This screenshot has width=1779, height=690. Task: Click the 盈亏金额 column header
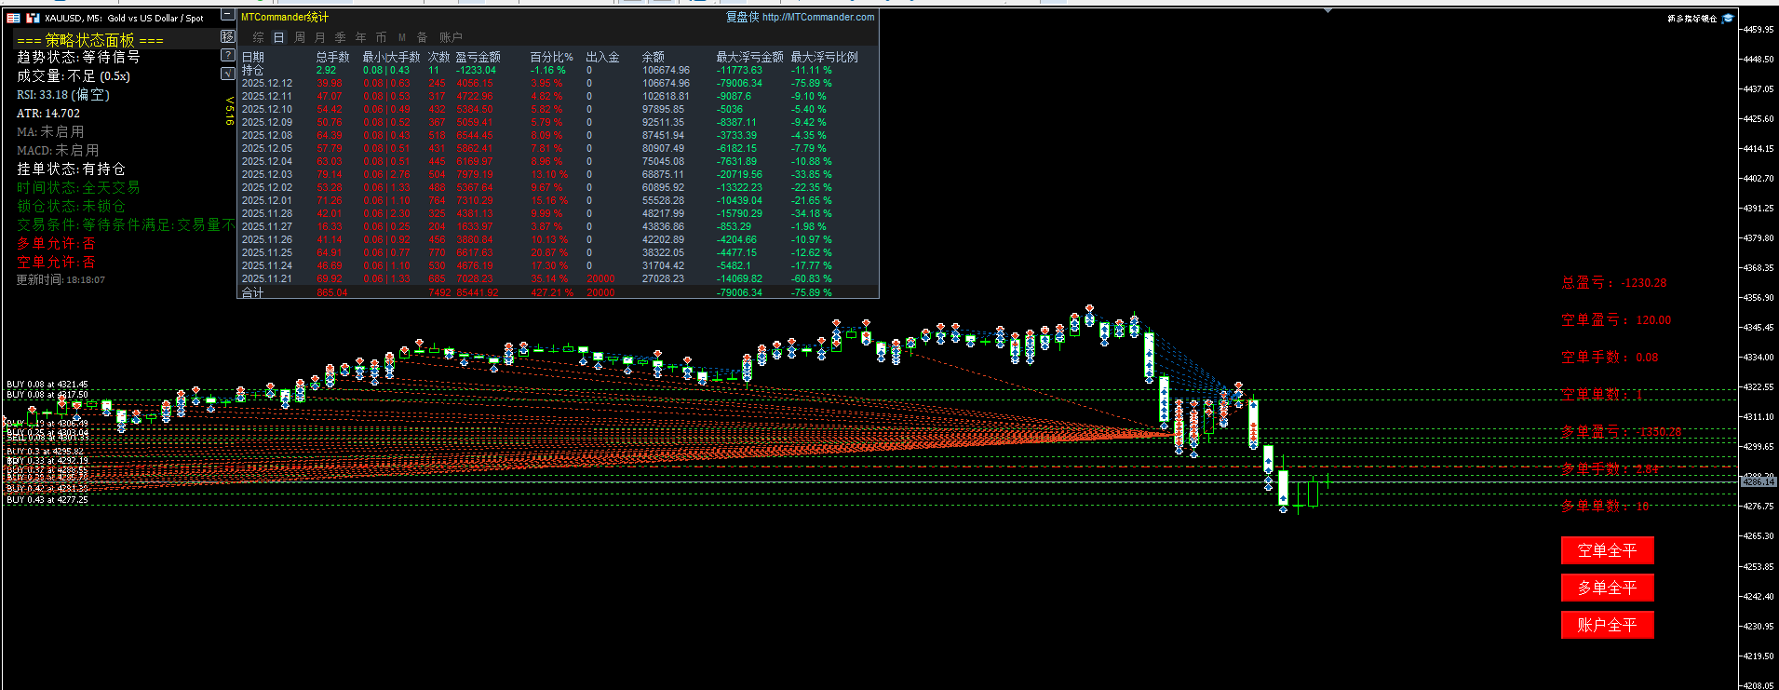pos(478,57)
